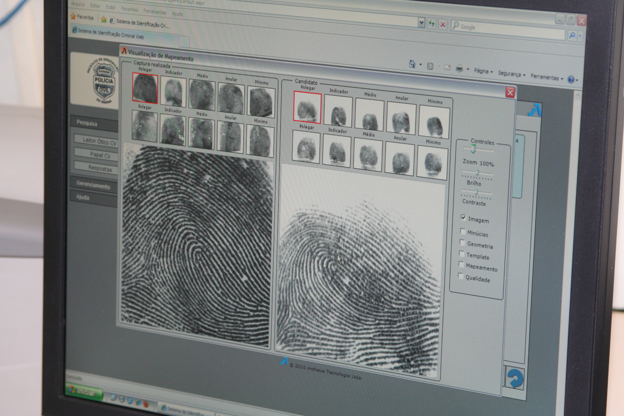The width and height of the screenshot is (624, 416).
Task: Click the Leitor Ótico CV button
Action: (x=98, y=141)
